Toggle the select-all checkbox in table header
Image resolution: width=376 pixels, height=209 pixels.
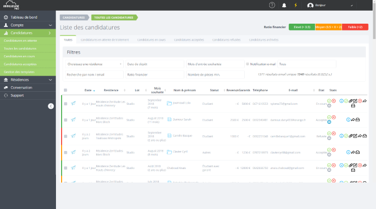pos(66,90)
